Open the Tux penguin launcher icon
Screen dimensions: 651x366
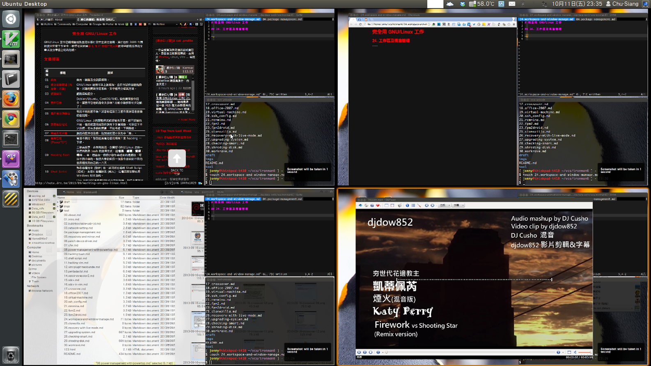tap(11, 59)
